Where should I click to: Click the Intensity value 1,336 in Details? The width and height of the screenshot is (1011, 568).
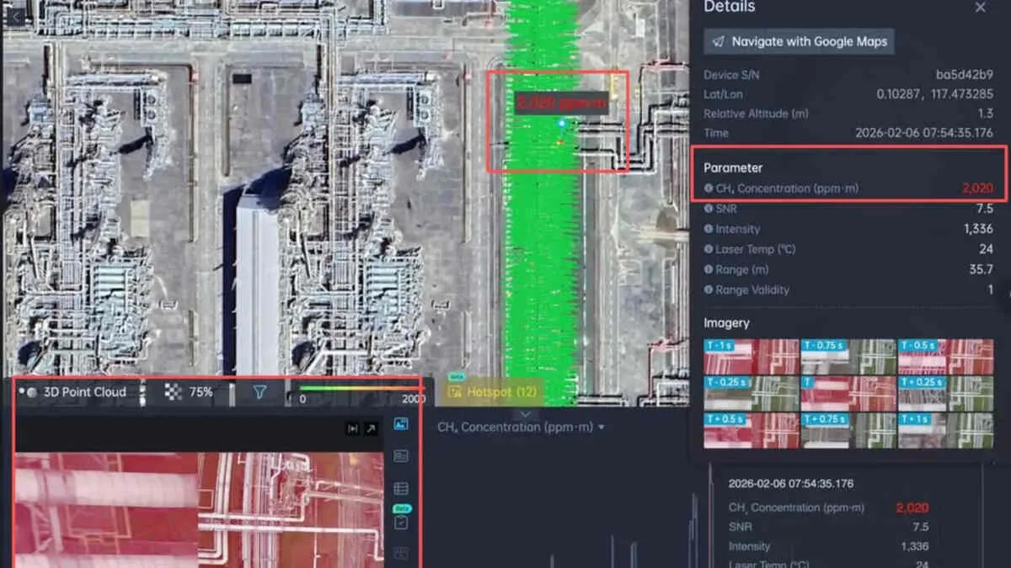pos(978,229)
